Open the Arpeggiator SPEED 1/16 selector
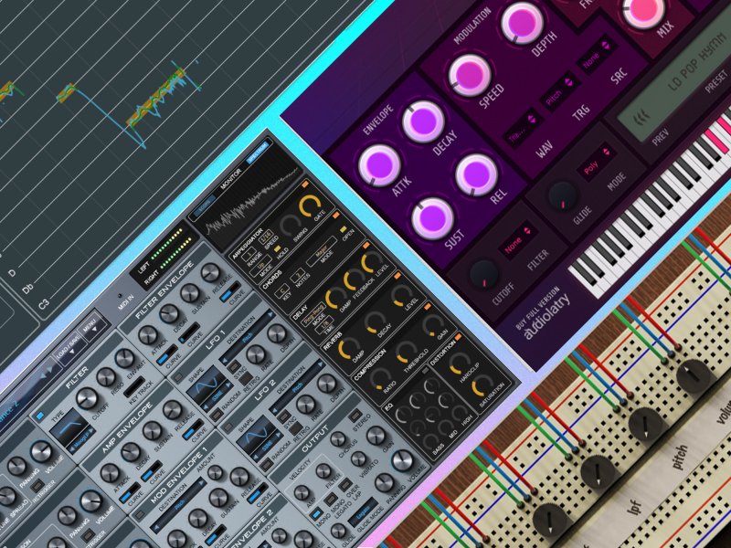The image size is (731, 548). (x=266, y=239)
